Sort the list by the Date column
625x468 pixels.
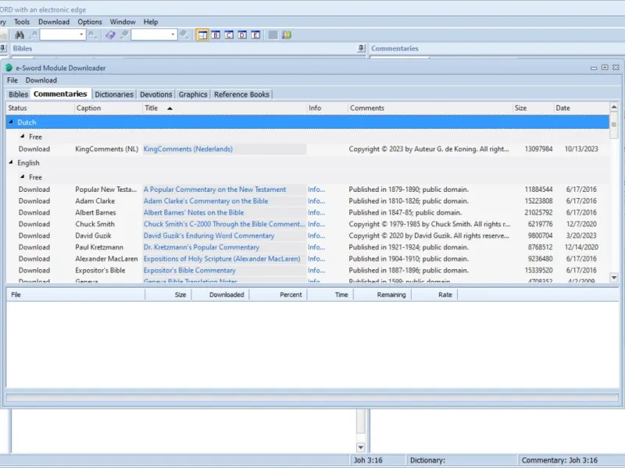pos(581,108)
